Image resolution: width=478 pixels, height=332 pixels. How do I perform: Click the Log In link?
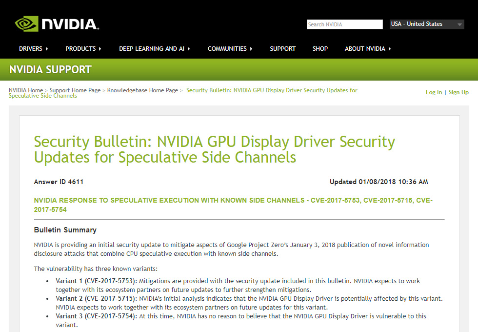[434, 92]
